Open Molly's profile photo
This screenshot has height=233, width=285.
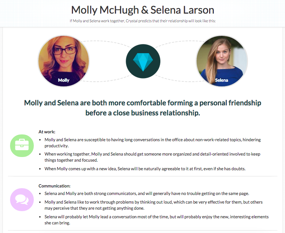pos(64,59)
